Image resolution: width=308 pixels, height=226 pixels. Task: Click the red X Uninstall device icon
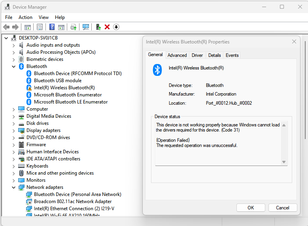pos(107,27)
